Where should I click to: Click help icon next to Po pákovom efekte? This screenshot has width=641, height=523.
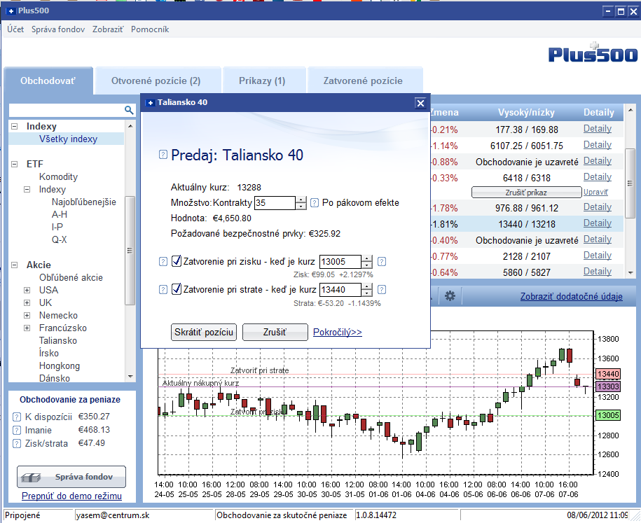(x=315, y=202)
